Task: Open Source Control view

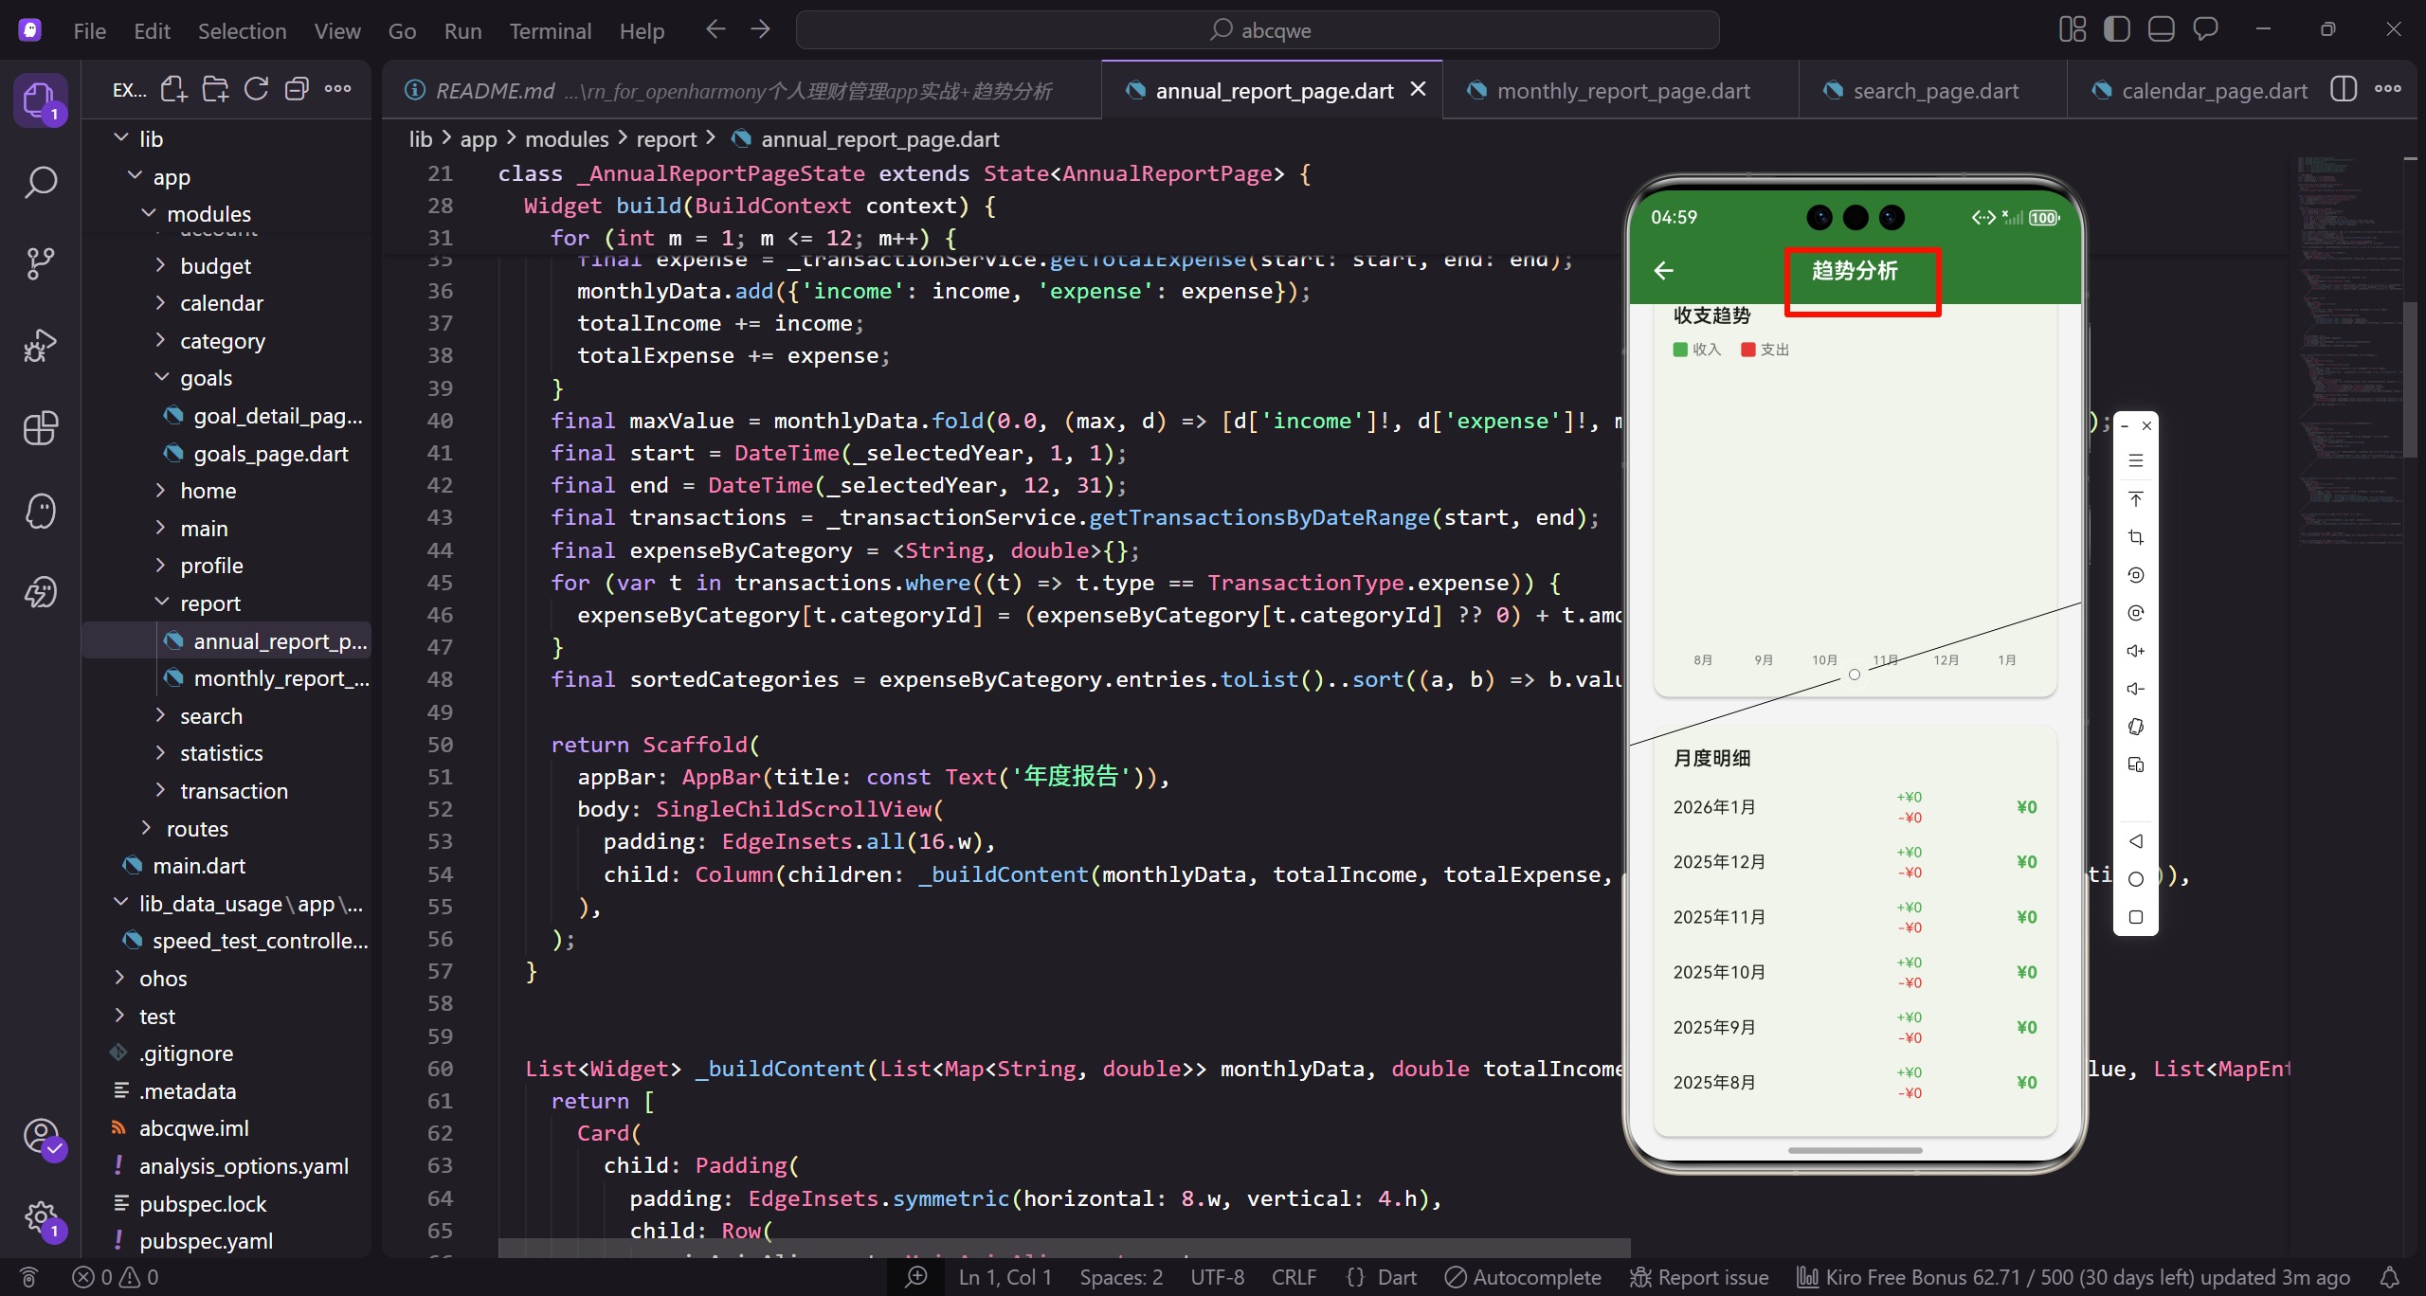Action: click(41, 263)
